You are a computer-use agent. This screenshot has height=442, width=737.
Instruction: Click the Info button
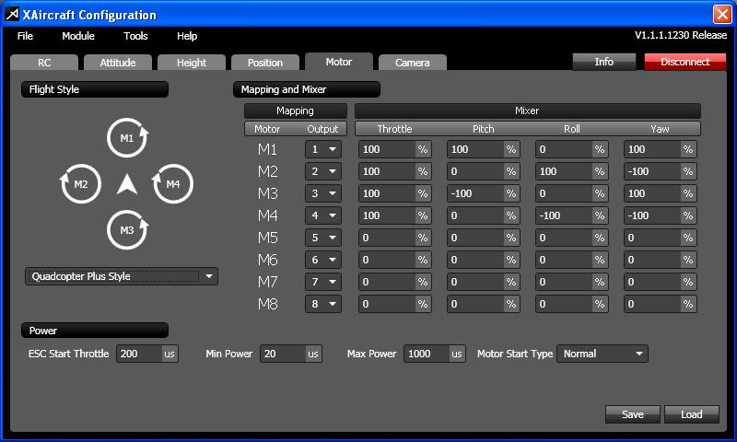[604, 62]
